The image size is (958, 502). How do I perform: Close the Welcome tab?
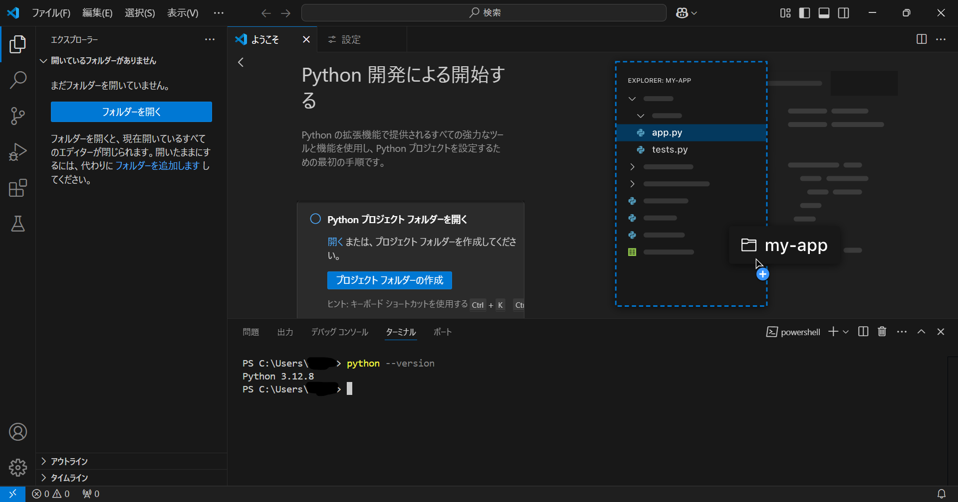pyautogui.click(x=306, y=39)
